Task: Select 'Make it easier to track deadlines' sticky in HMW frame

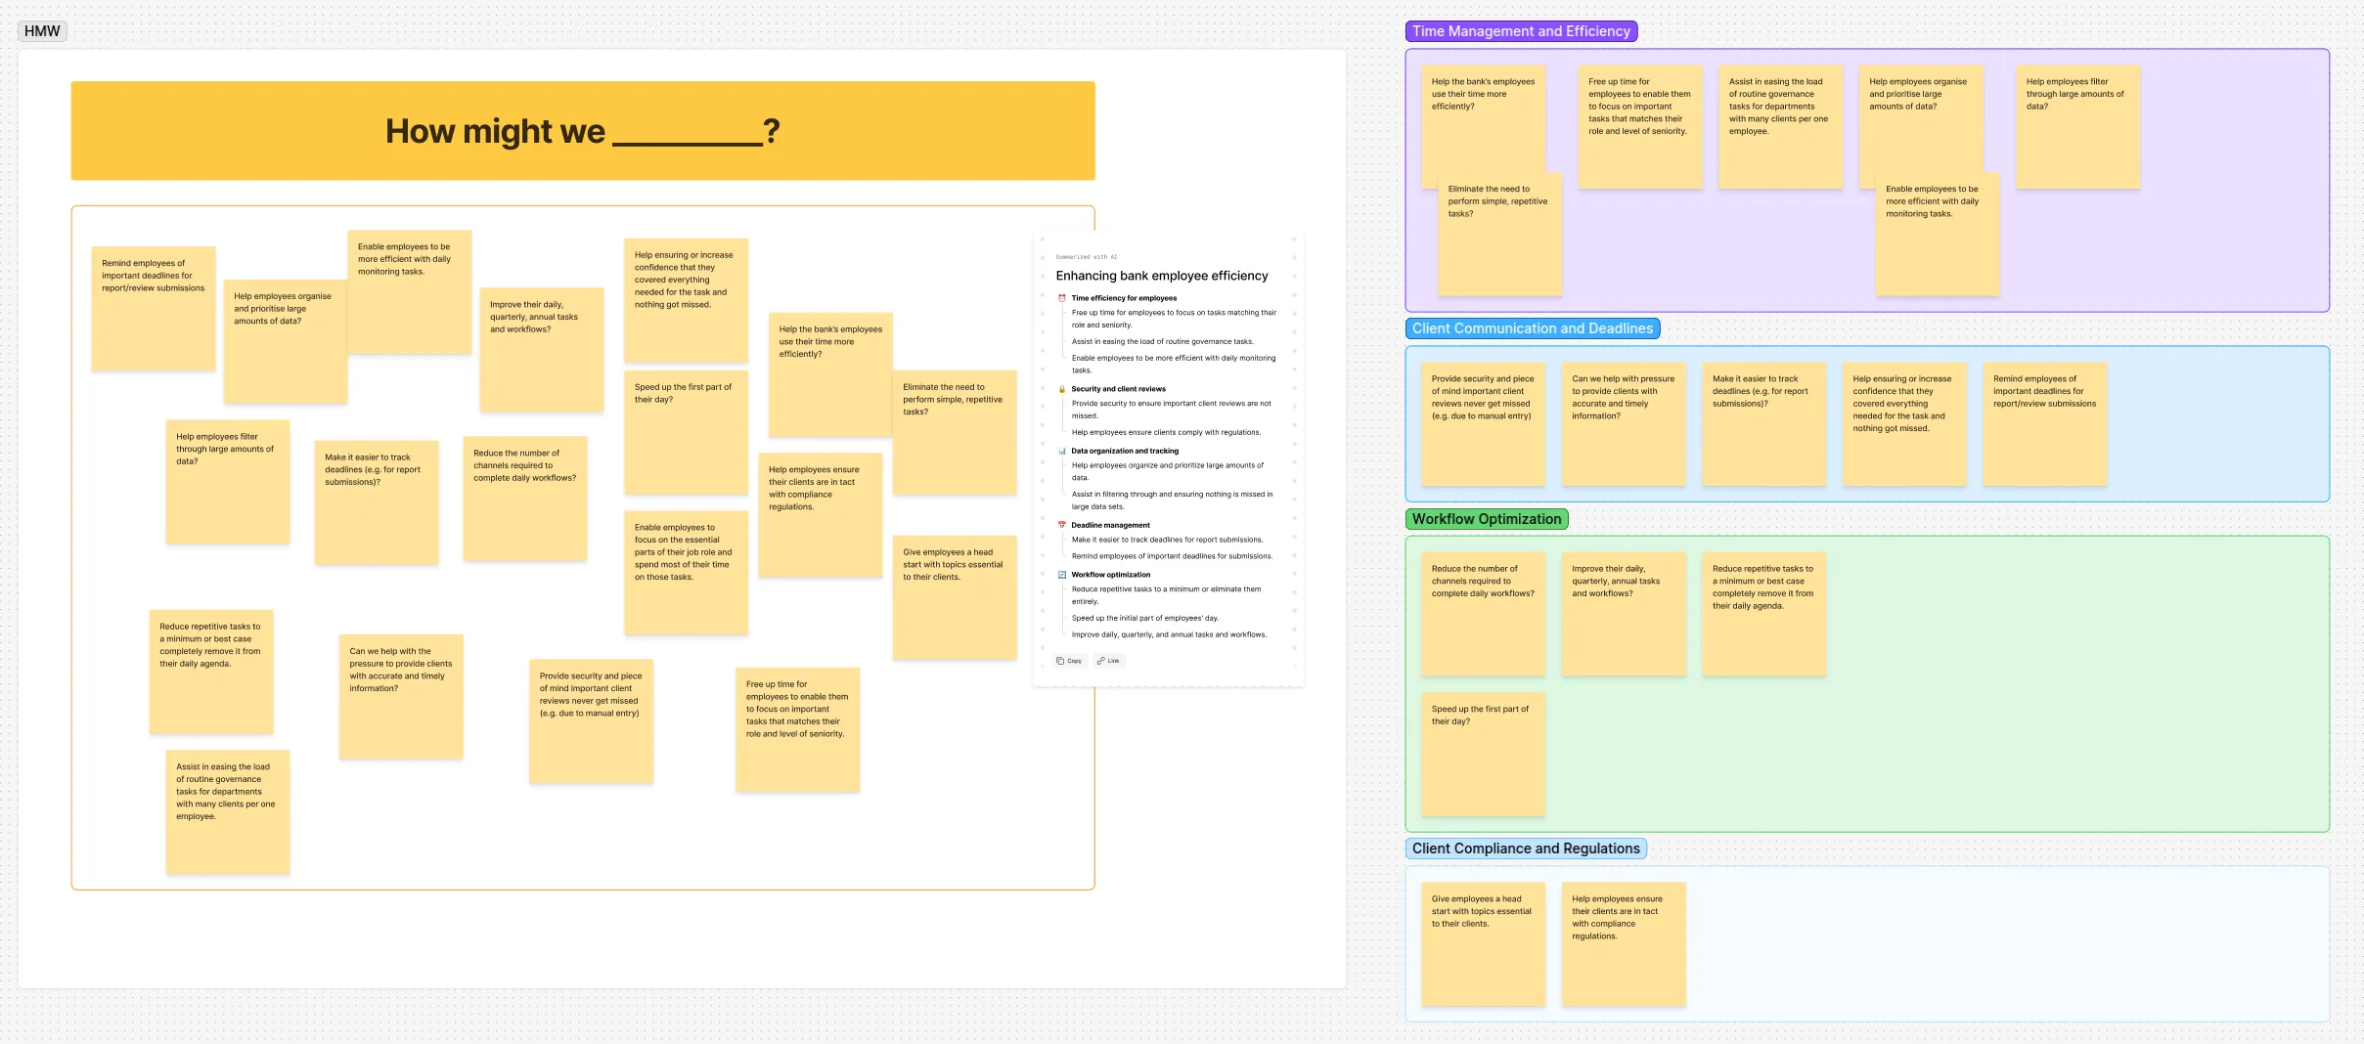Action: pos(377,502)
